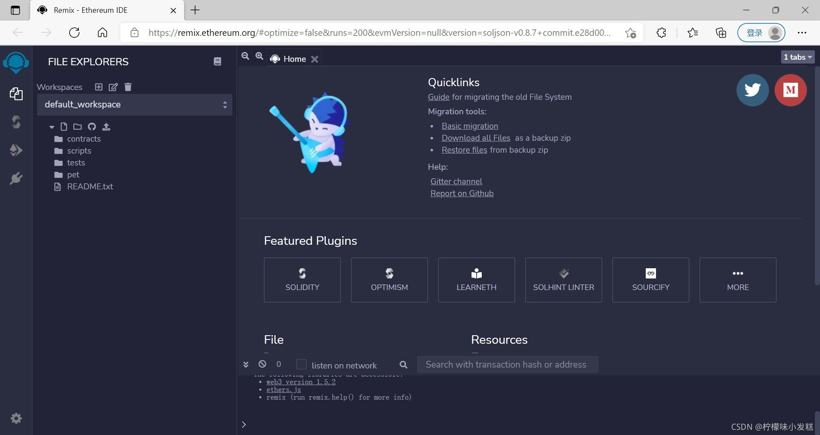
Task: Open browser settings and more menu
Action: click(802, 32)
